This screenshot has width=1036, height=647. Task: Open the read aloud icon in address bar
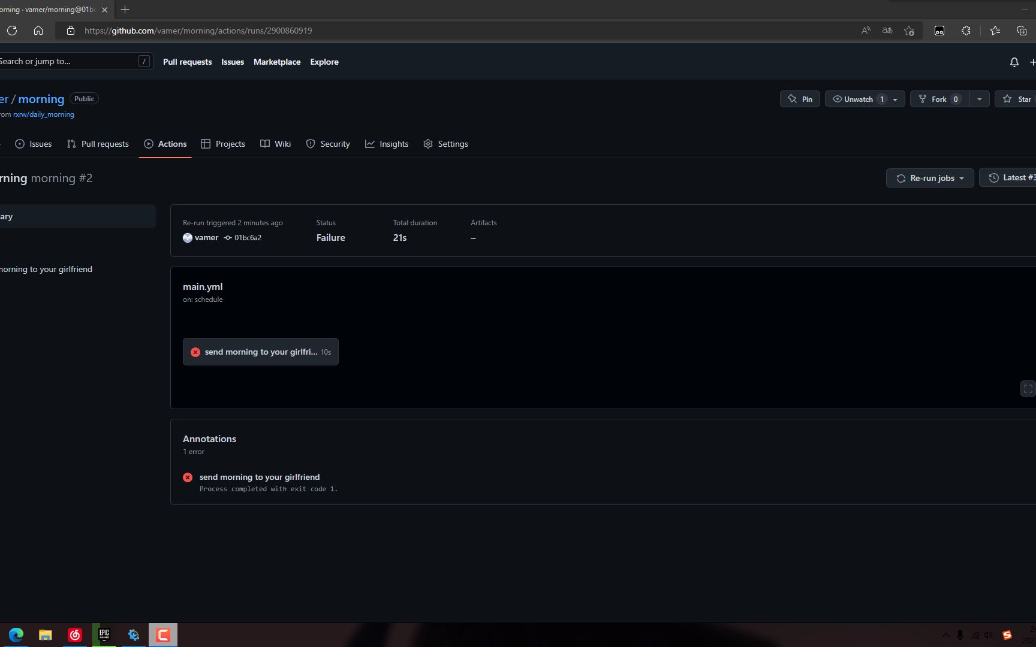pos(866,31)
